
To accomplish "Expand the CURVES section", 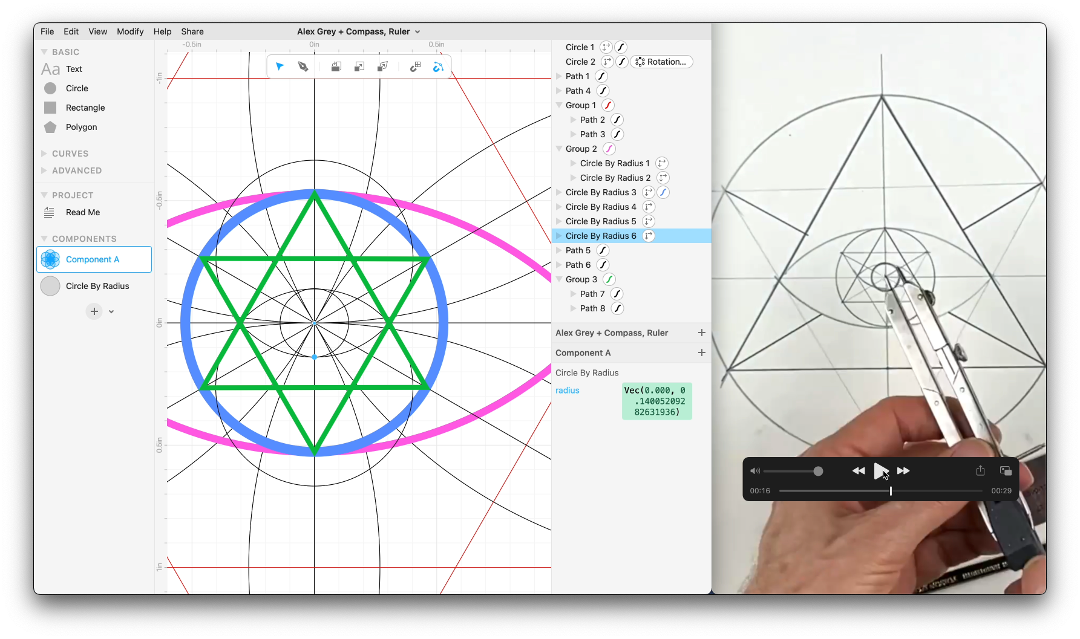I will (x=44, y=154).
